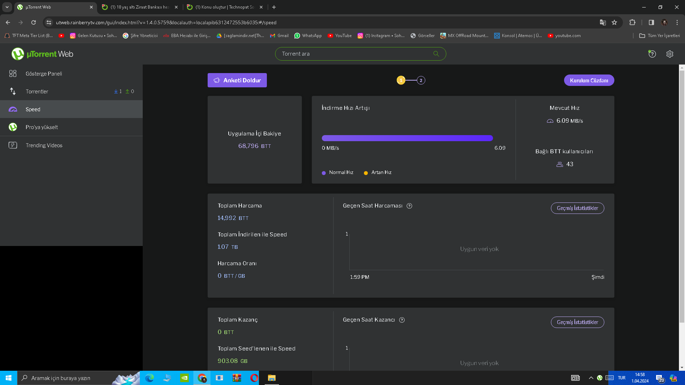This screenshot has height=385, width=685.
Task: Go to step 2 circle indicator
Action: pyautogui.click(x=421, y=80)
